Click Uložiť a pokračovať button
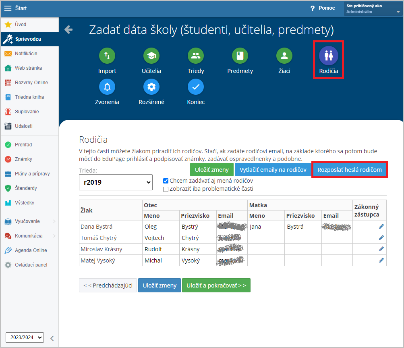 (216, 285)
